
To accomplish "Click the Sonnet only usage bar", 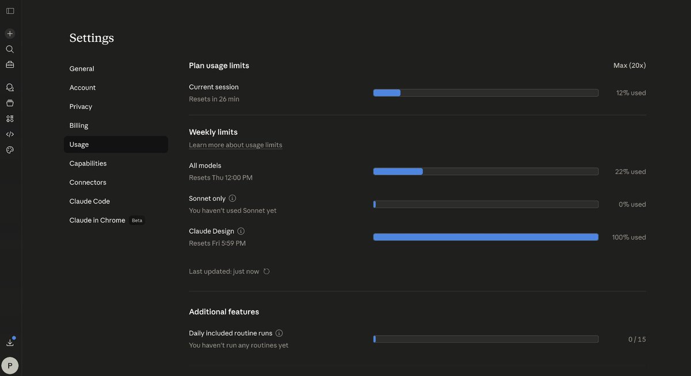I will coord(486,204).
